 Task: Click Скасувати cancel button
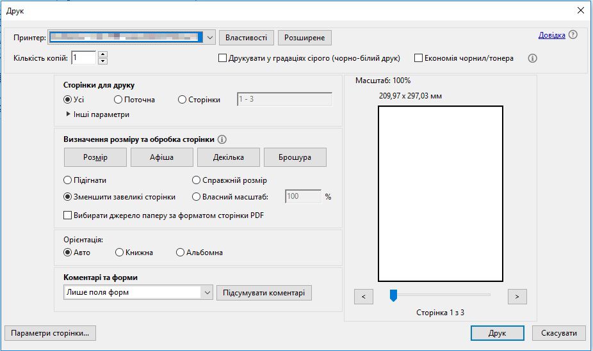click(x=559, y=333)
